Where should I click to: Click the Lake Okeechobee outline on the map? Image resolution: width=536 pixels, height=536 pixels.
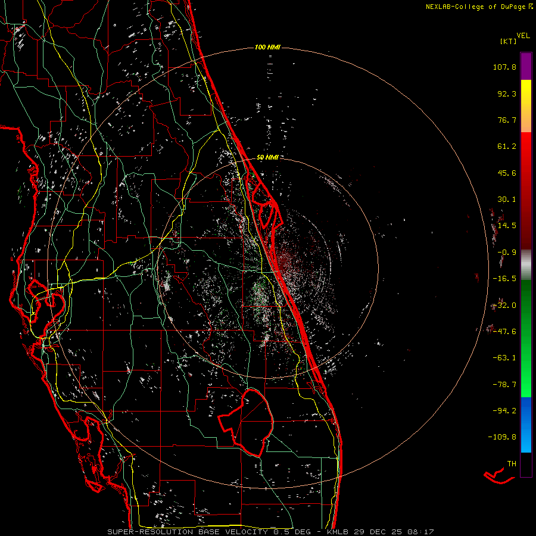247,422
